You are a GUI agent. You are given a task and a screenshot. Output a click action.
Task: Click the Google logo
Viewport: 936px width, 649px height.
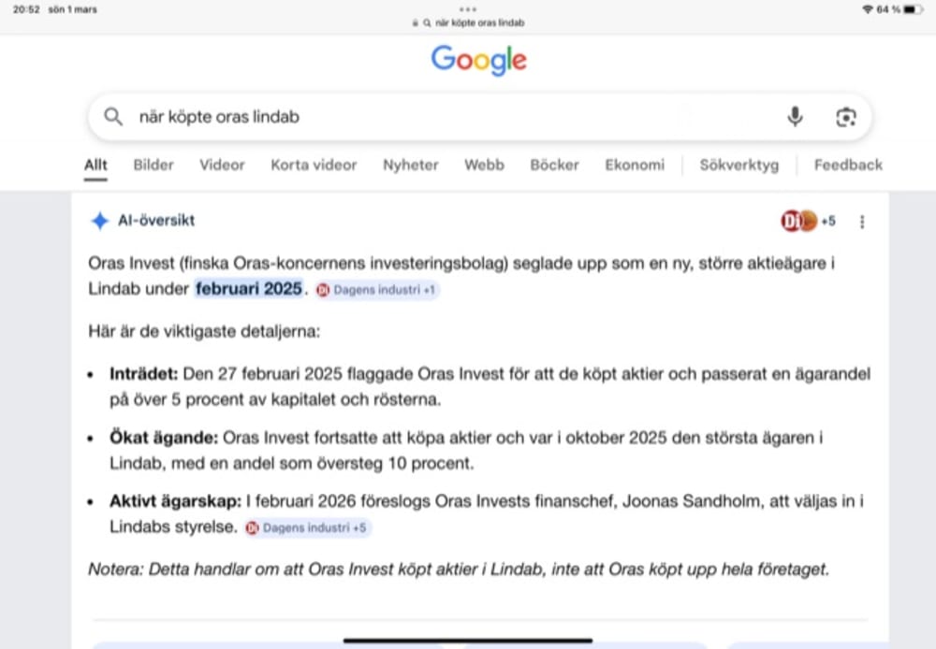click(x=478, y=60)
